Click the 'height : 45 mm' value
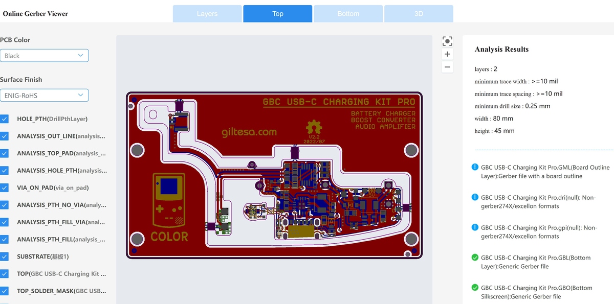 click(x=494, y=131)
